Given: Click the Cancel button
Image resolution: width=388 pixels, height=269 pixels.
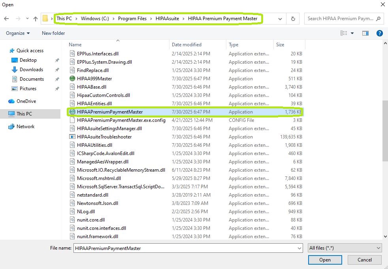Looking at the screenshot, I should click(365, 260).
